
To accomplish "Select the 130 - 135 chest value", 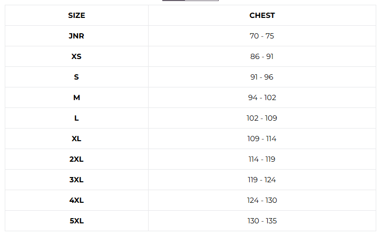I will pyautogui.click(x=262, y=221).
